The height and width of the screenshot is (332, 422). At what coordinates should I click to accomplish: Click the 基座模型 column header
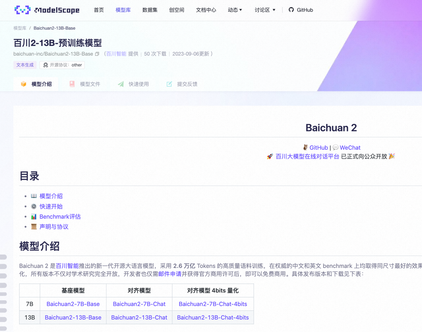click(x=73, y=290)
